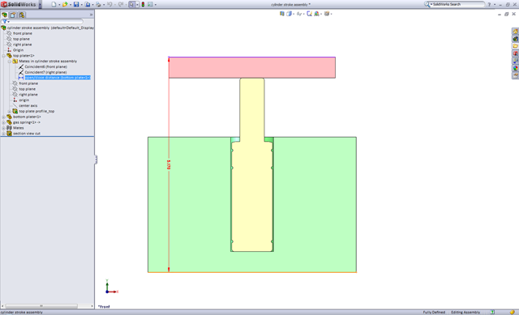Select the assembly-level top plane

[x=21, y=39]
